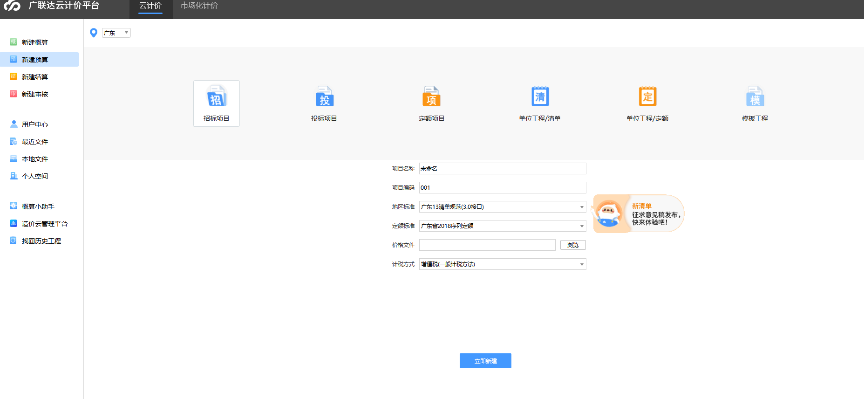864x399 pixels.
Task: Click the 概算小助手 icon
Action: click(x=14, y=206)
